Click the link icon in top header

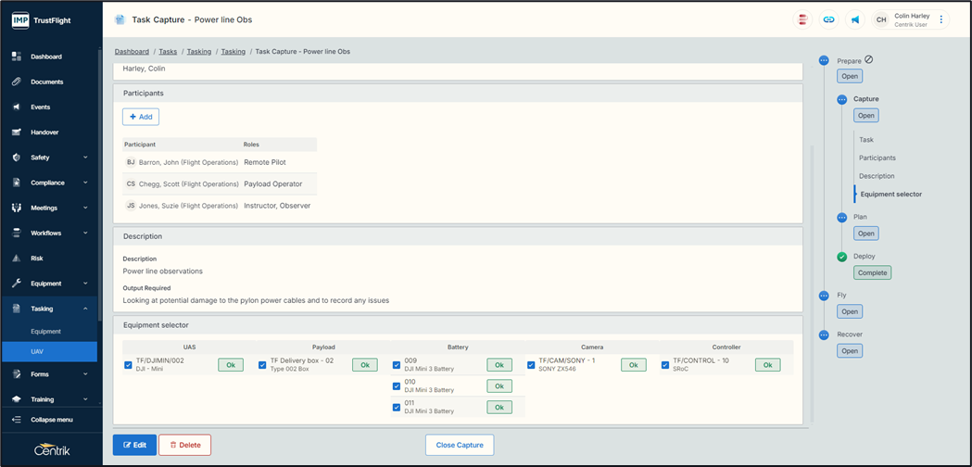828,19
